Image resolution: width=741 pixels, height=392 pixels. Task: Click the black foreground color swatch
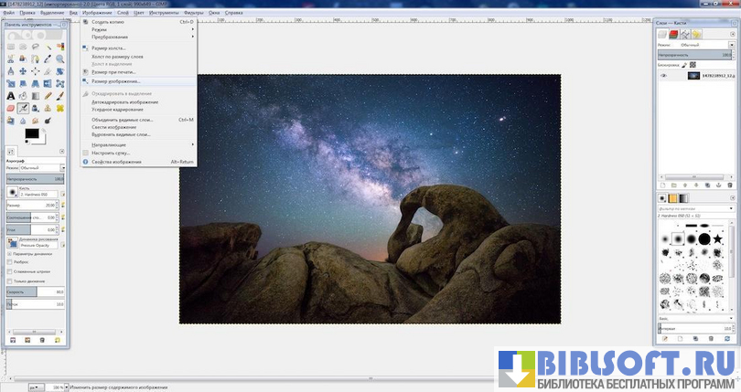[31, 133]
